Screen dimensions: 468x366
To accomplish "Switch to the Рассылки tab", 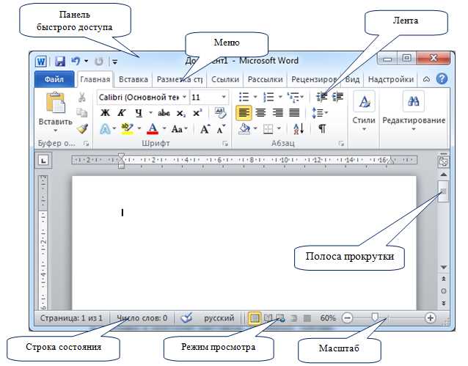I will coord(265,79).
